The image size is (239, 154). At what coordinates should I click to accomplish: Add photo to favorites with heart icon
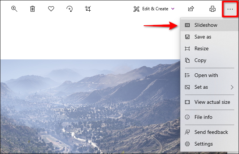coord(51,9)
